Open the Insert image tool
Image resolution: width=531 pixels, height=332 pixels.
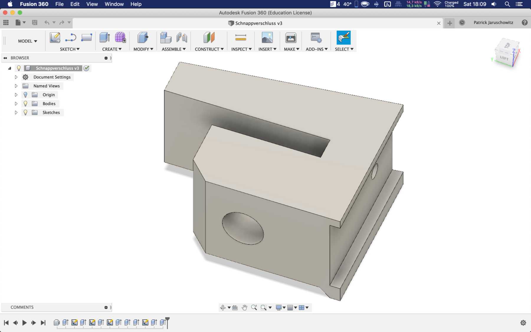[267, 38]
